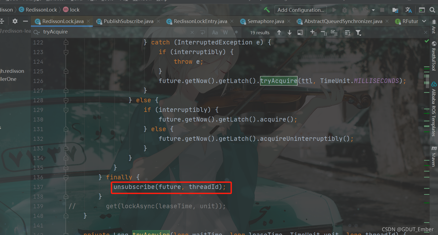
Task: Switch to PublishSubscribe.java tab
Action: coord(128,21)
